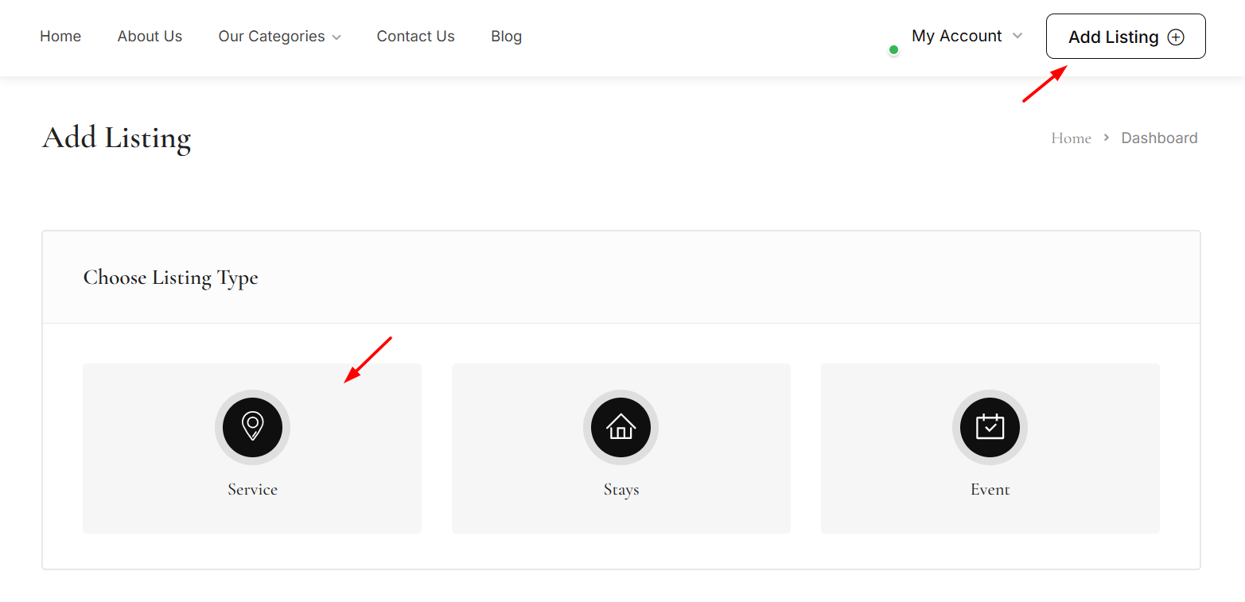Click the Event calendar icon
1245x602 pixels.
(990, 427)
